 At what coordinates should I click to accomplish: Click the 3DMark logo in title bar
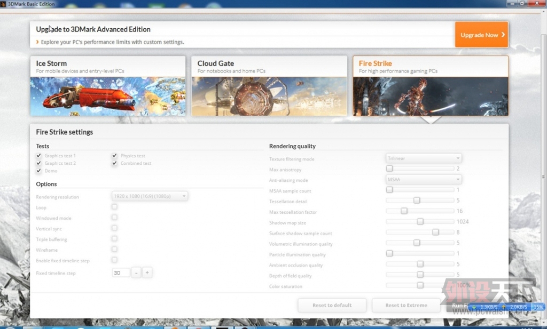[x=3, y=4]
